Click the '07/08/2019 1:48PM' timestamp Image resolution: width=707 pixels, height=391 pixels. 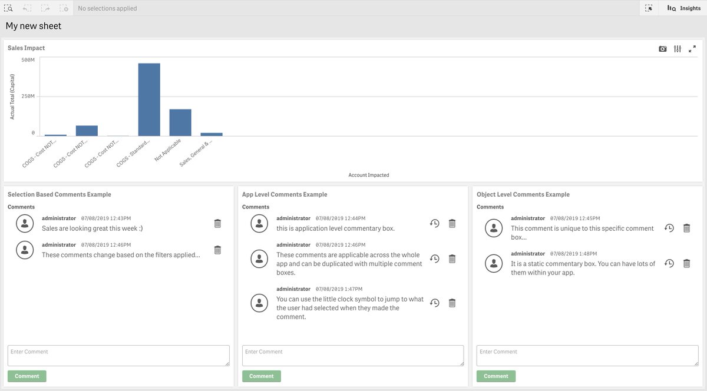tap(574, 254)
